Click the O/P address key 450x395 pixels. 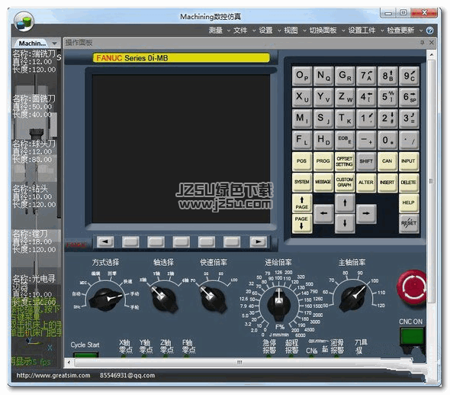[302, 76]
